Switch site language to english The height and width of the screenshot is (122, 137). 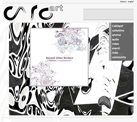click(x=131, y=2)
